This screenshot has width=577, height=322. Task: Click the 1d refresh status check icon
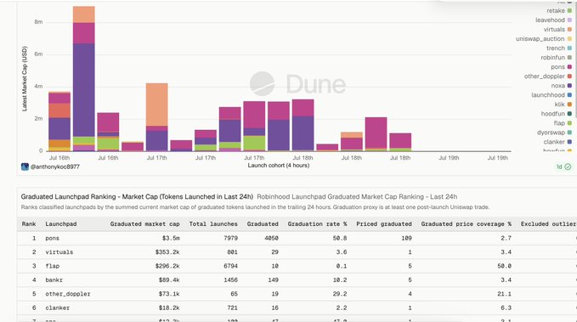(568, 167)
